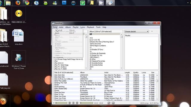The width and height of the screenshot is (191, 107).
Task: Click the album list scrollbar thumb
Action: [121, 37]
